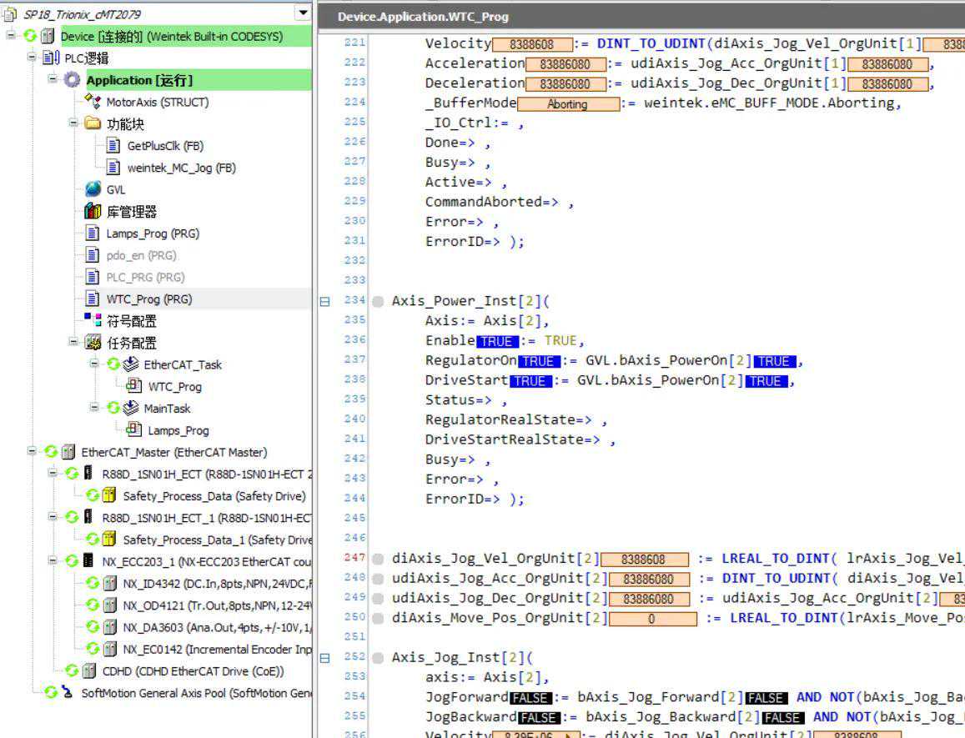This screenshot has width=965, height=738.
Task: Click the Aborting inline value for _BufferMode
Action: (567, 104)
